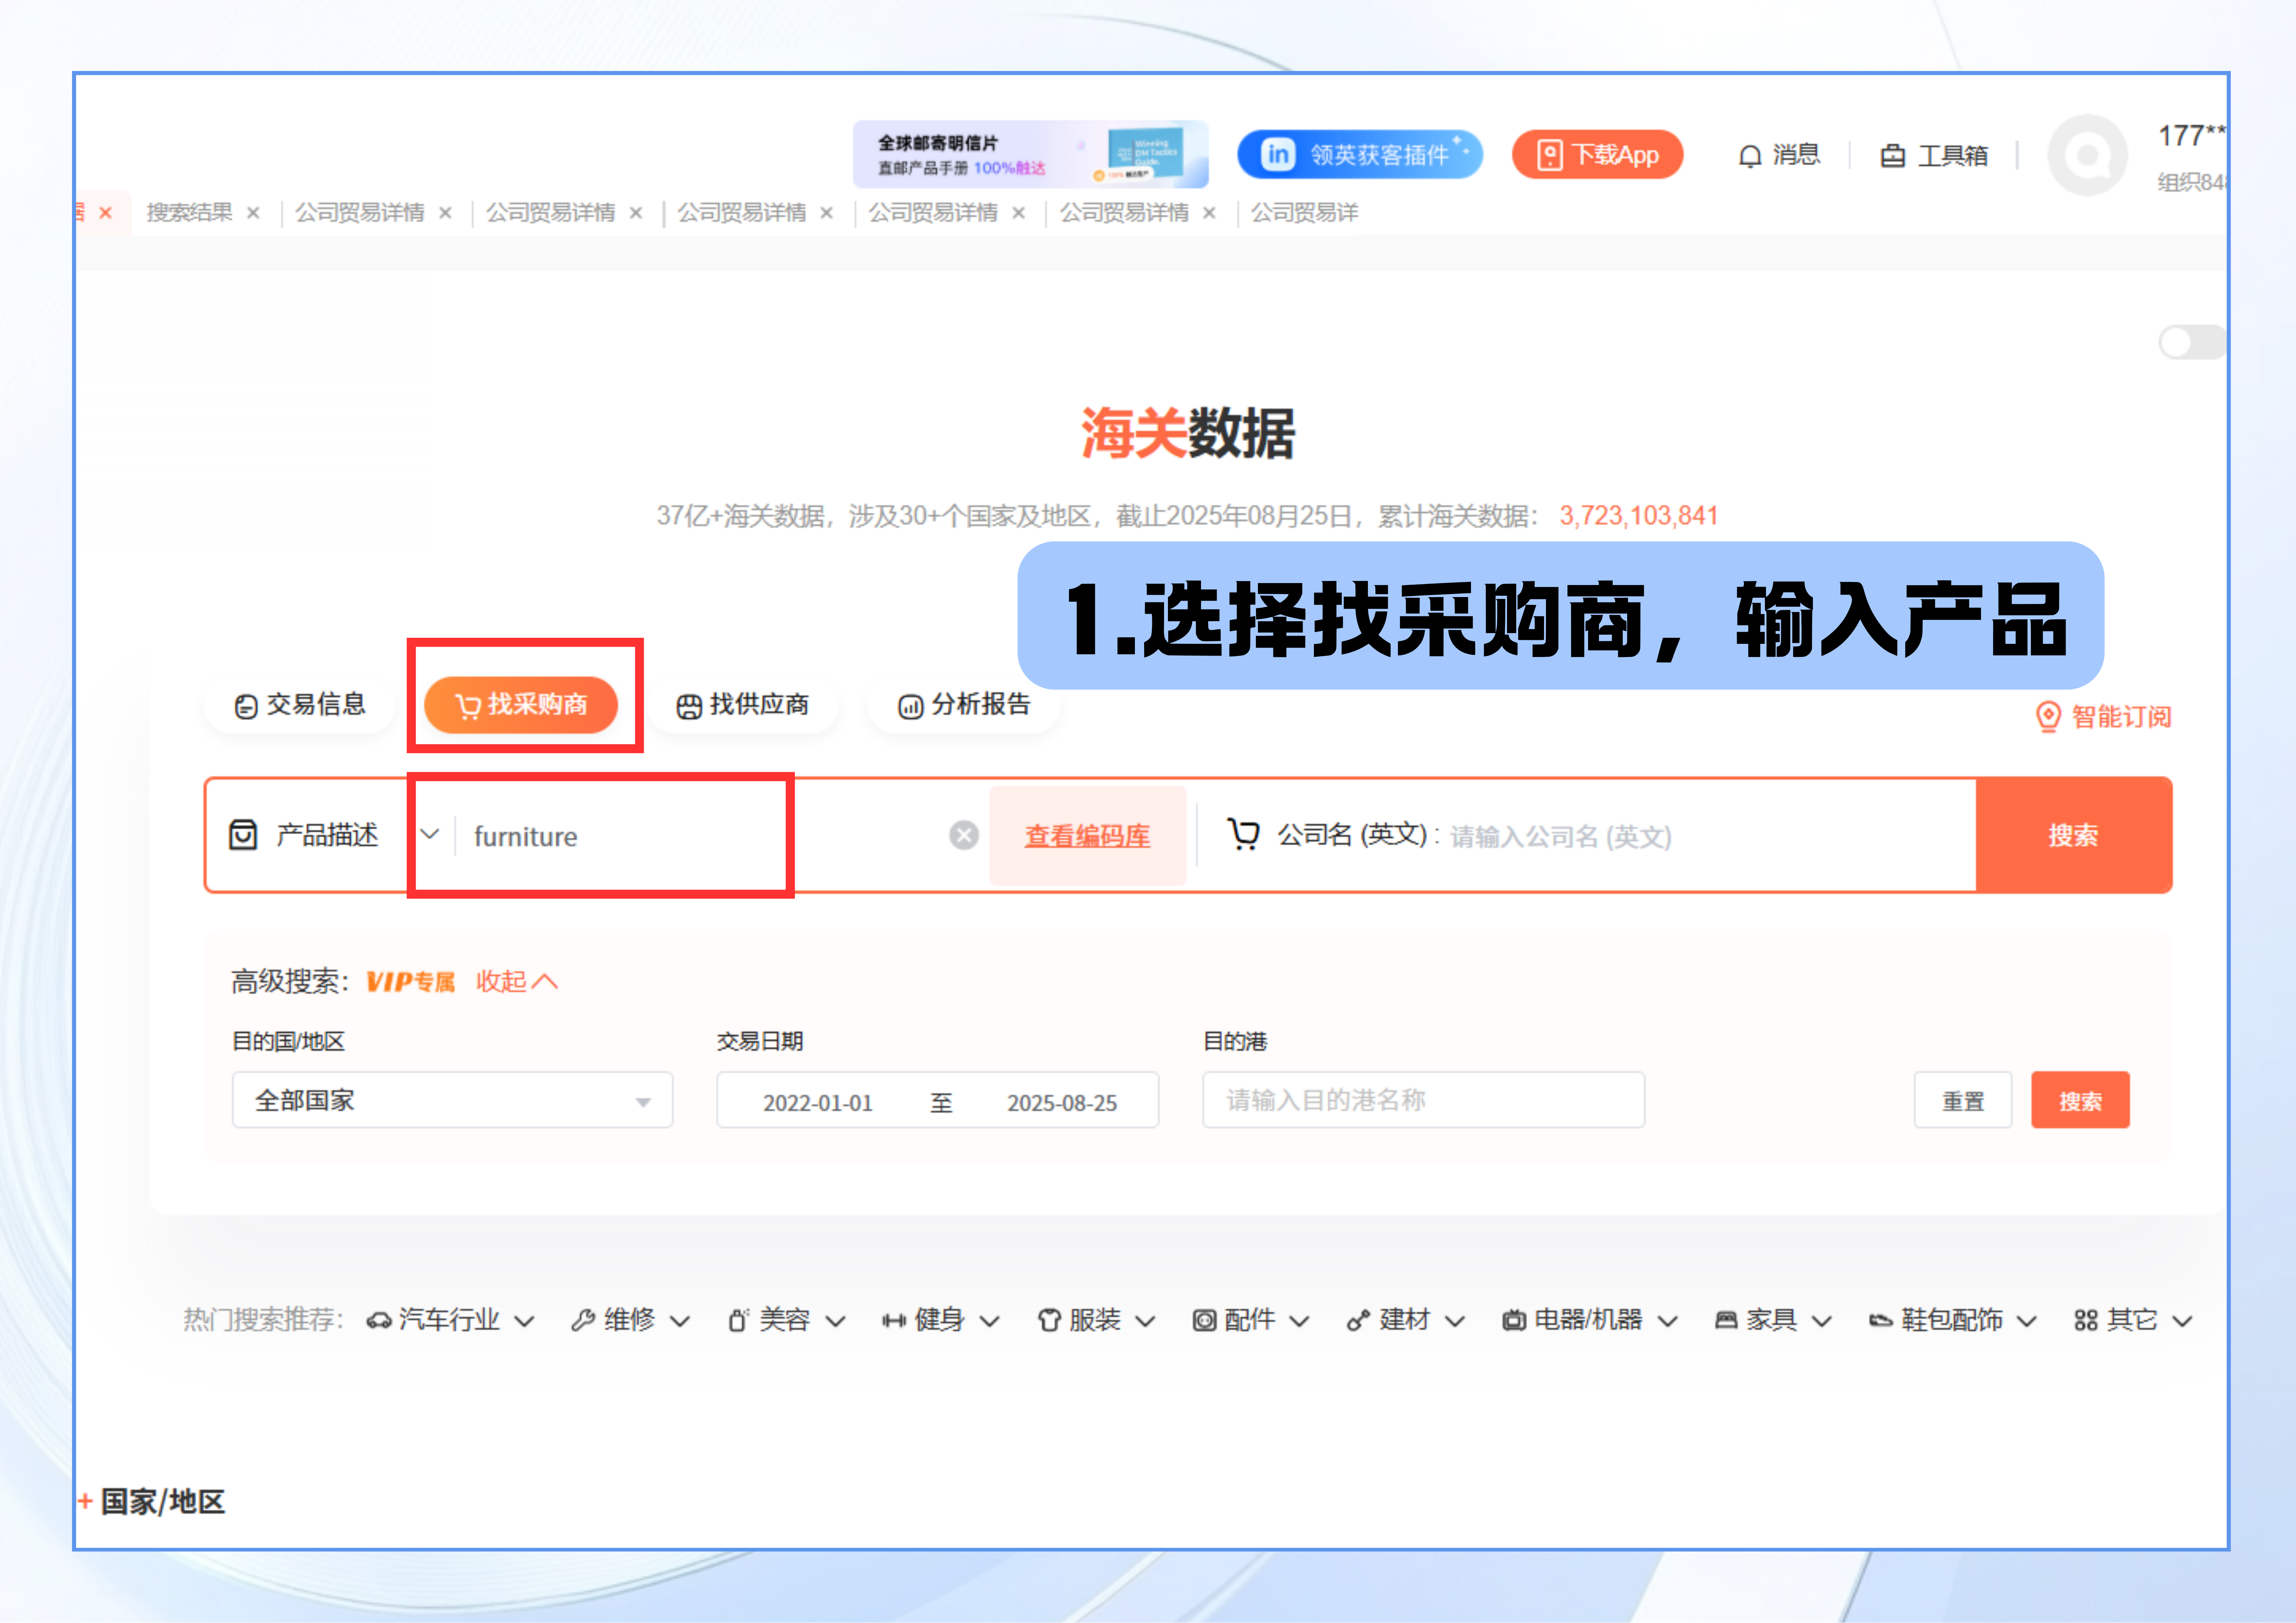Viewport: 2296px width, 1623px height.
Task: Expand 其它 hot search category
Action: (x=2133, y=1320)
